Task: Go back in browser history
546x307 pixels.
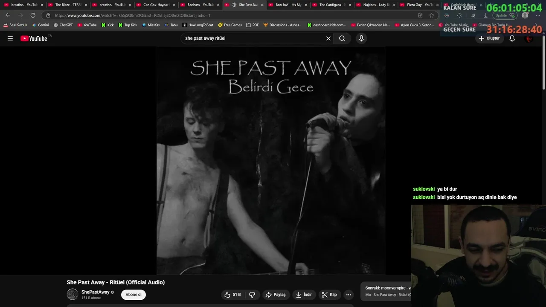Action: pos(8,15)
